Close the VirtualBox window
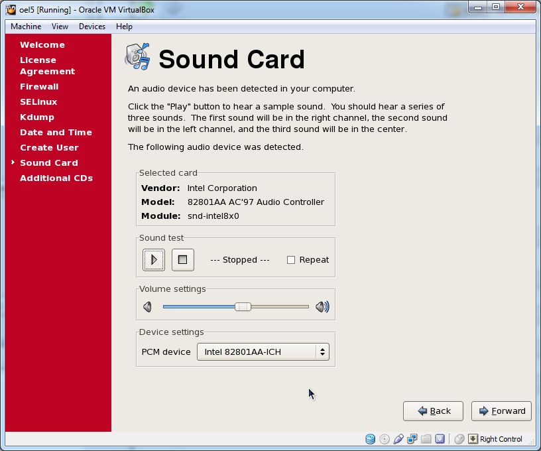541x451 pixels. click(x=520, y=7)
